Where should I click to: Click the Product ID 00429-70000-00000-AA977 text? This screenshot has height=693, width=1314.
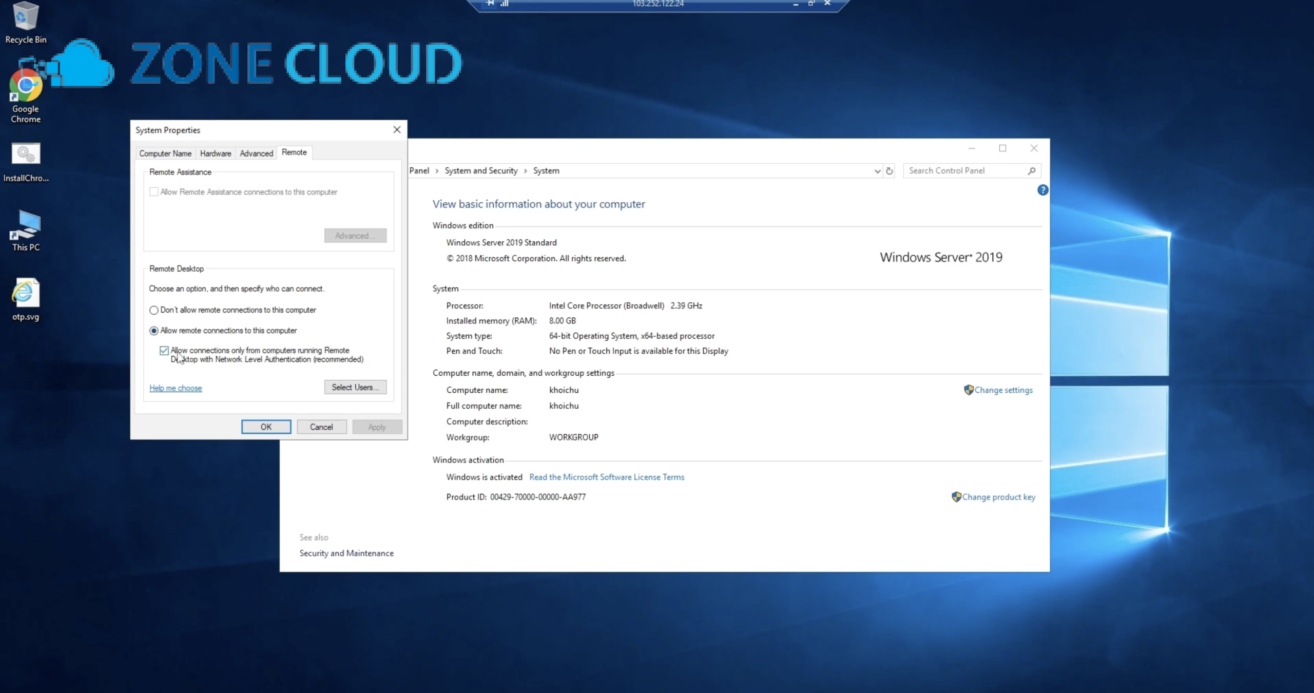(x=516, y=497)
